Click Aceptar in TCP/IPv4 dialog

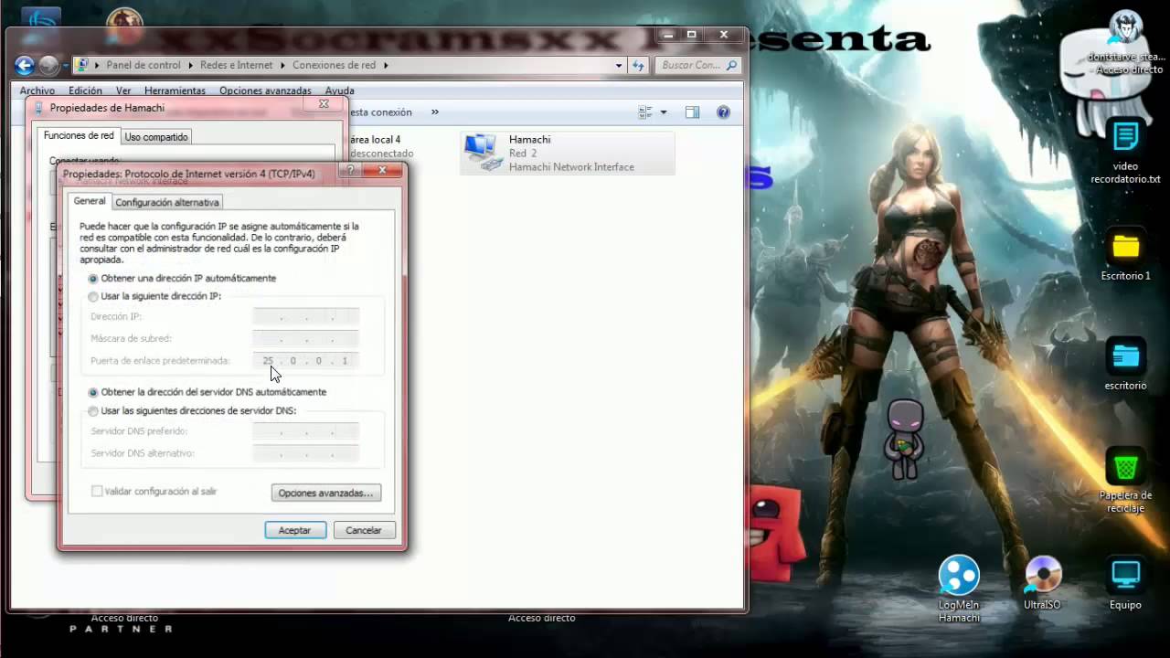coord(295,530)
